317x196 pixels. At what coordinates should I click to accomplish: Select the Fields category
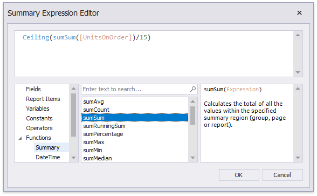tap(33, 89)
